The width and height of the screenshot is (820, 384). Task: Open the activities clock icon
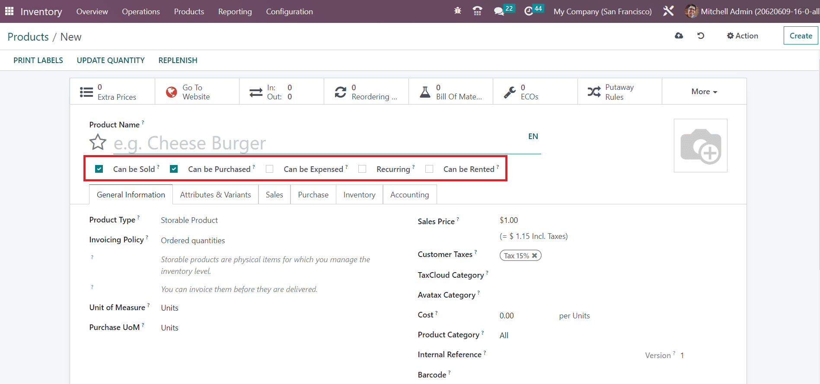[x=528, y=11]
